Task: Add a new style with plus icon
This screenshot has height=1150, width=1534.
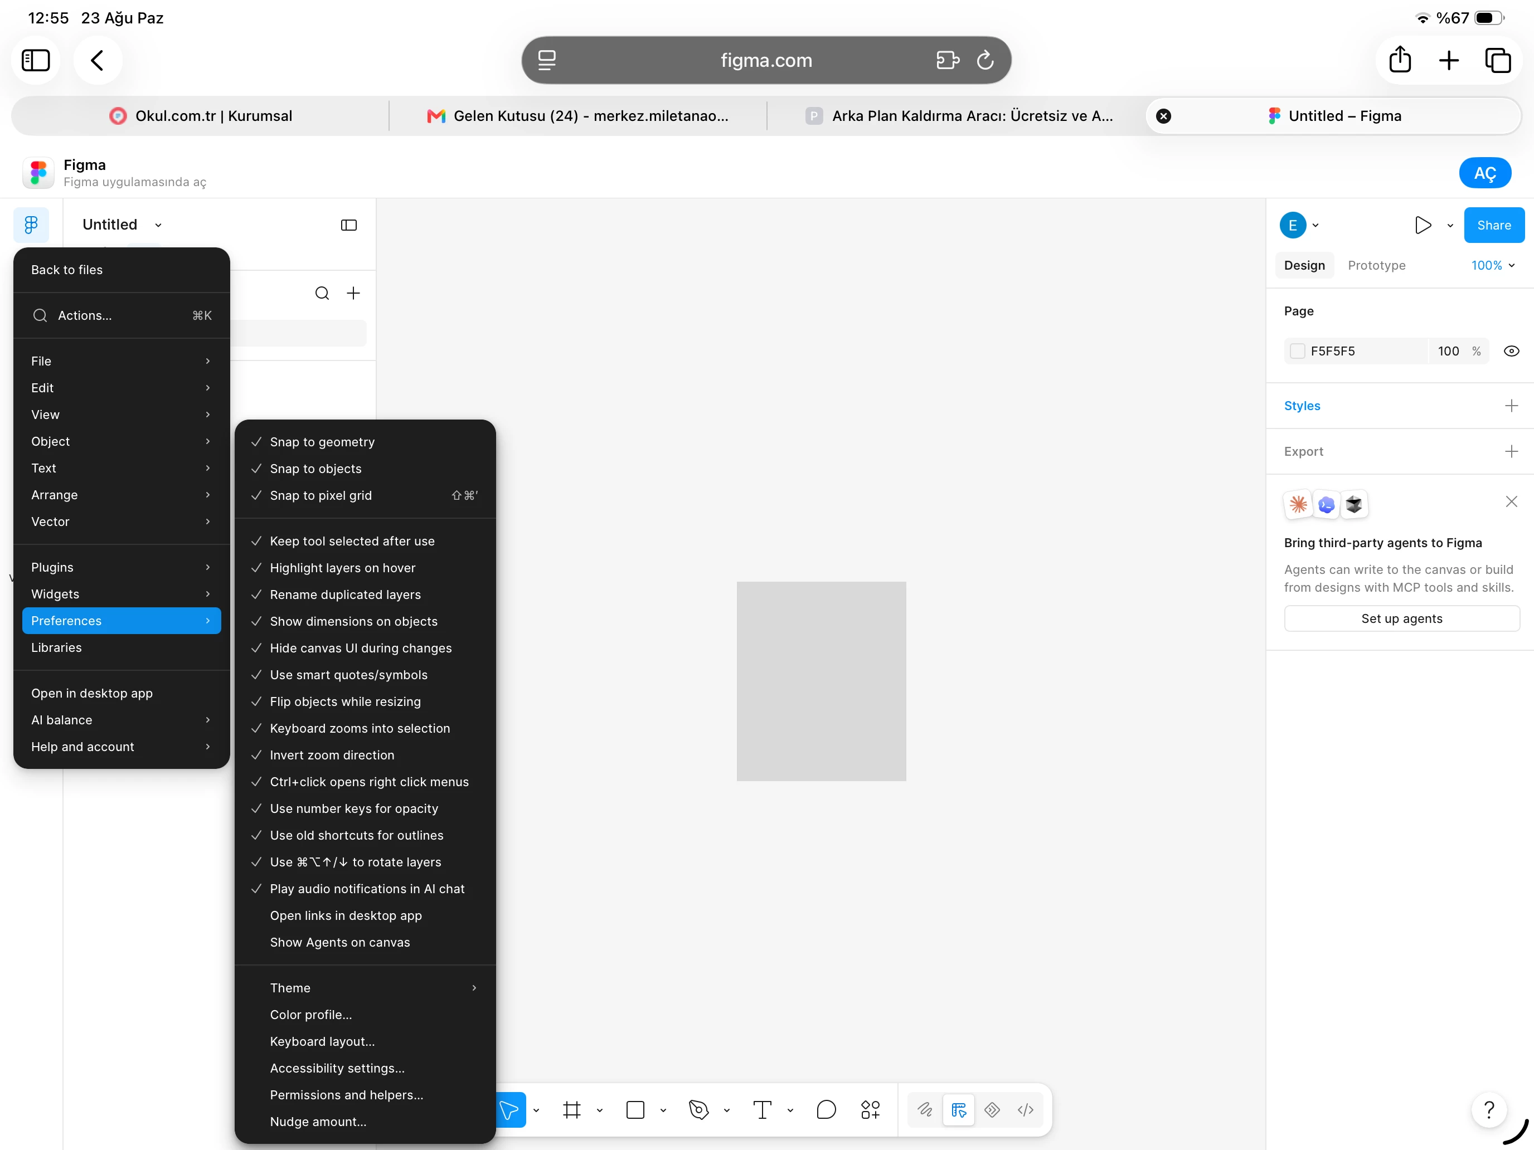Action: [1512, 406]
